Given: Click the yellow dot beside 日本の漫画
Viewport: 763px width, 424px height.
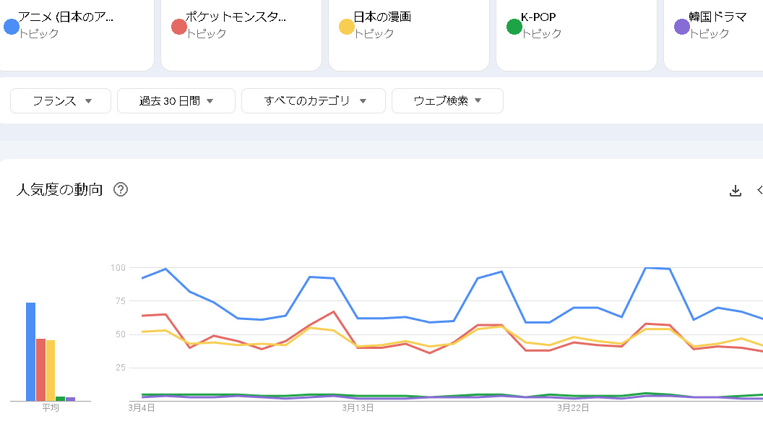Looking at the screenshot, I should tap(347, 27).
